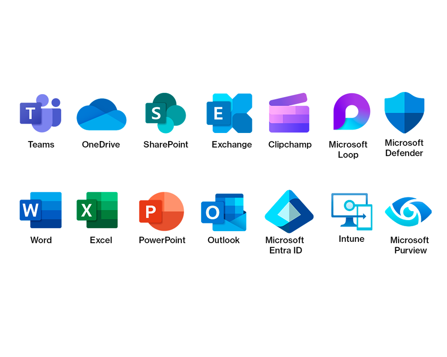Select the Excel icon

click(97, 210)
